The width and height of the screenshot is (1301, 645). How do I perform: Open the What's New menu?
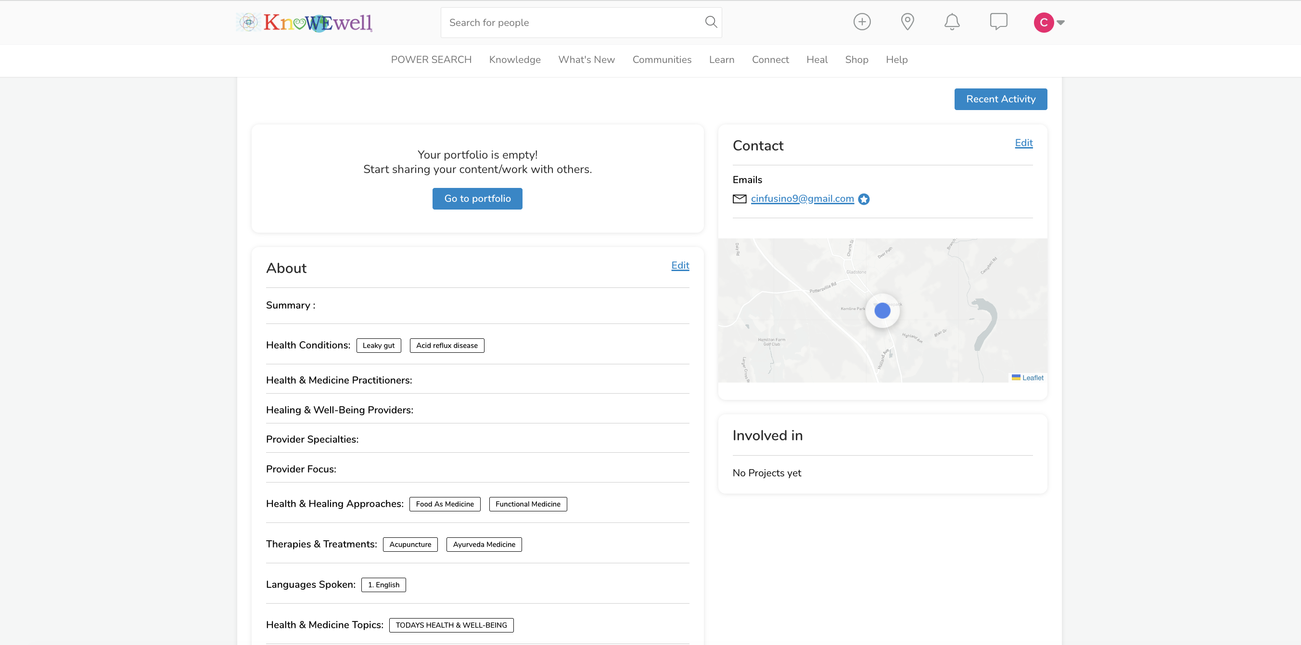(587, 60)
